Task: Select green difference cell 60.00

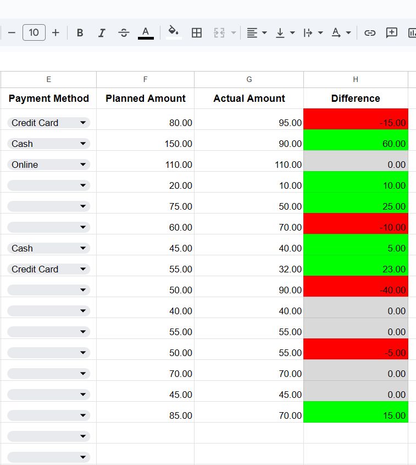Action: pyautogui.click(x=356, y=140)
